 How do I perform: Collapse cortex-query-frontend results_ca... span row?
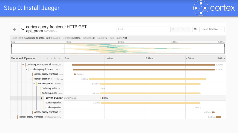pos(23,65)
